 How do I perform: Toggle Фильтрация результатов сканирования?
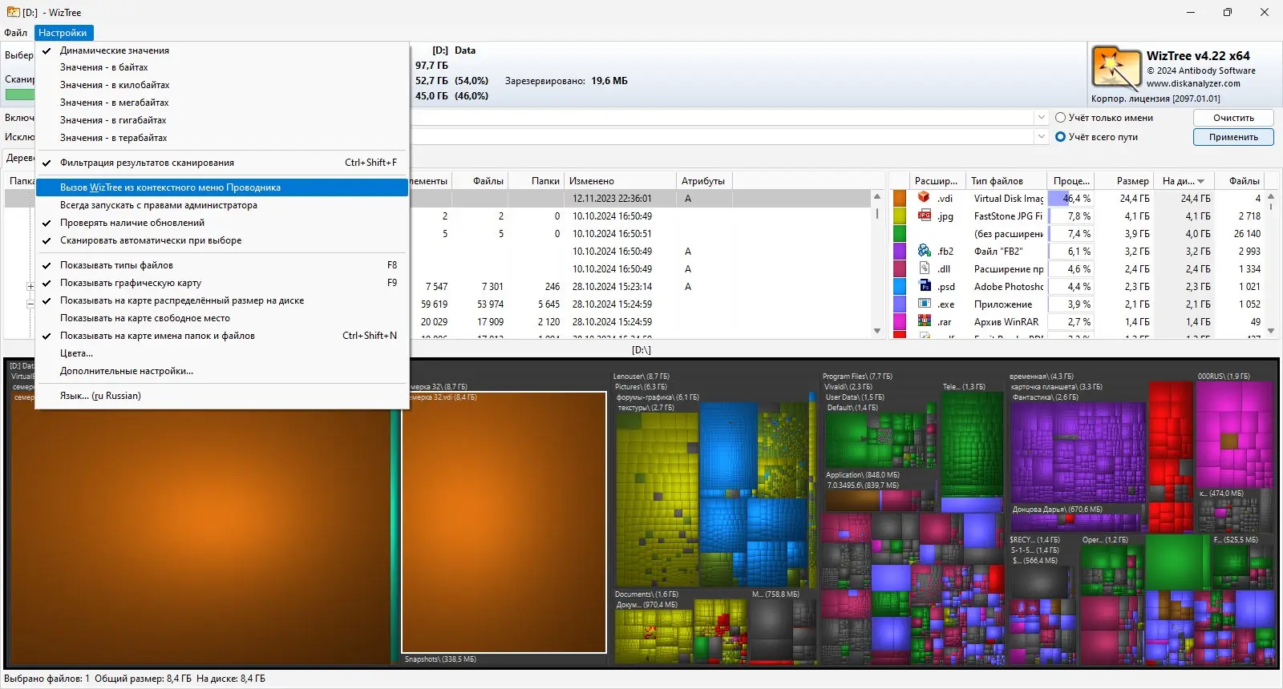pos(222,163)
